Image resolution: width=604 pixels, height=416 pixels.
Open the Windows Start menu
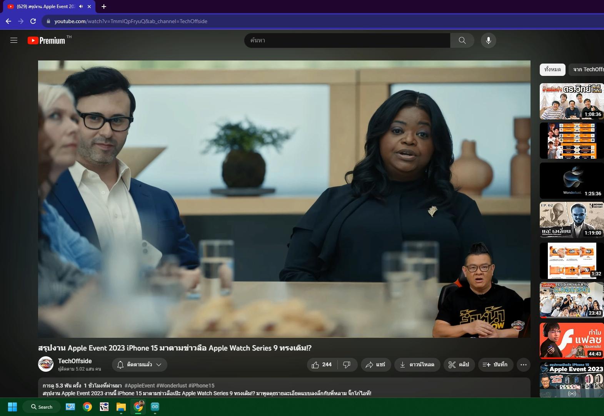[12, 407]
